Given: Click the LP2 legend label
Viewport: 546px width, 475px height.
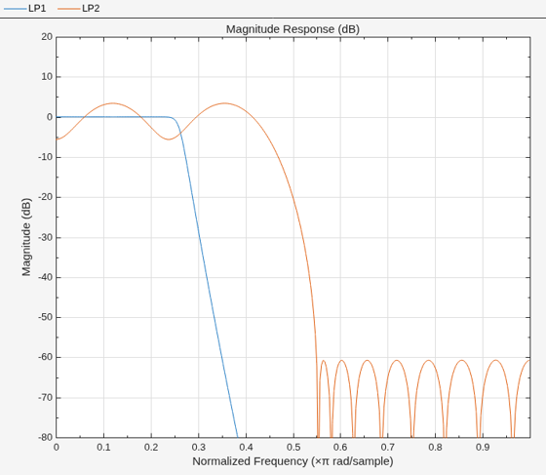Looking at the screenshot, I should 91,9.
